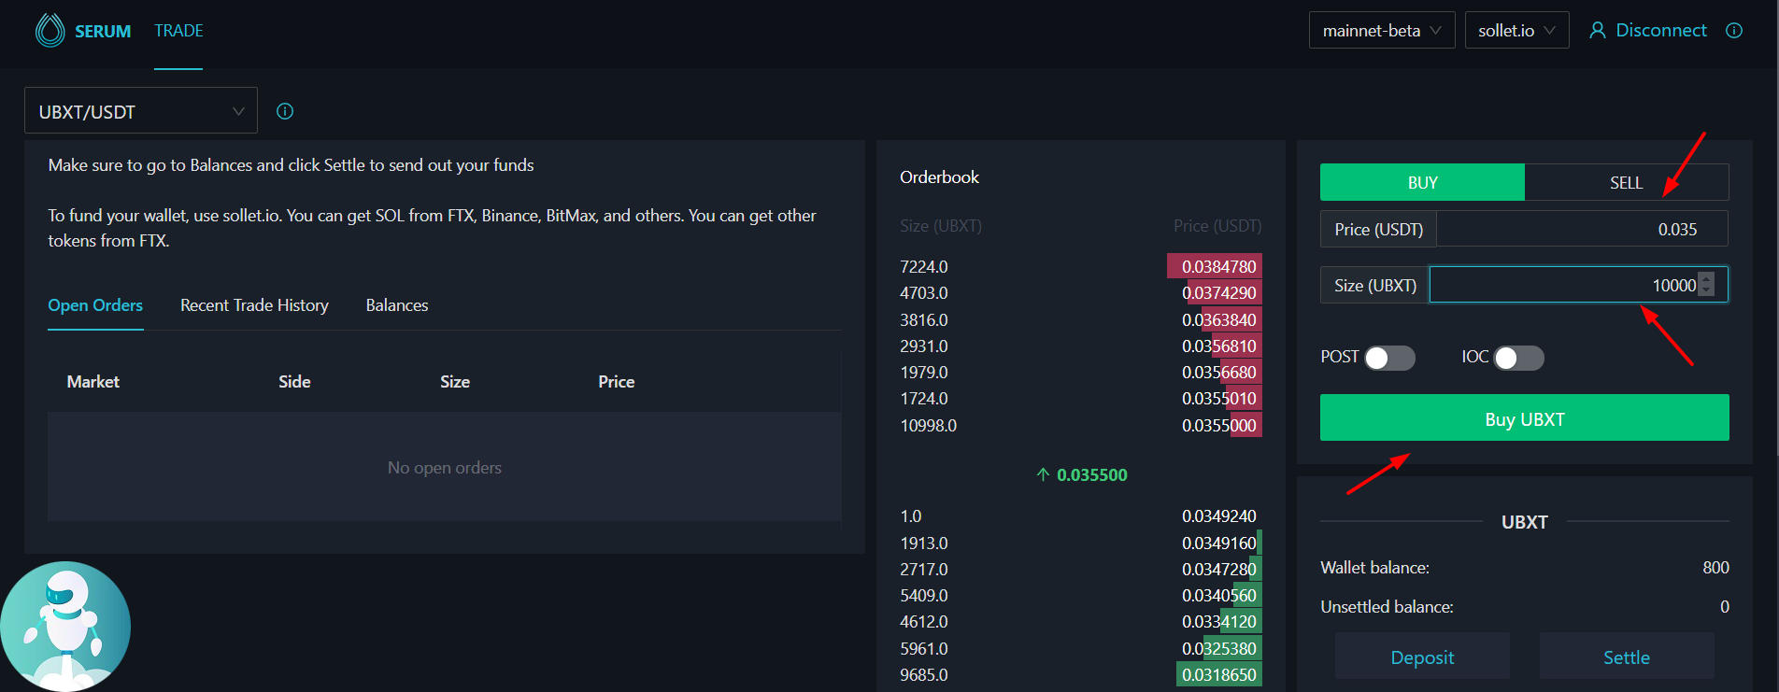1779x692 pixels.
Task: Switch to the Open Orders tab
Action: point(95,305)
